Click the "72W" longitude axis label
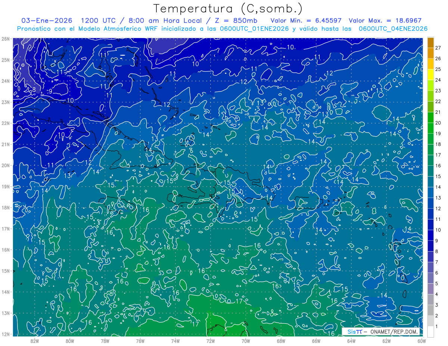This screenshot has height=346, width=448. 211,341
